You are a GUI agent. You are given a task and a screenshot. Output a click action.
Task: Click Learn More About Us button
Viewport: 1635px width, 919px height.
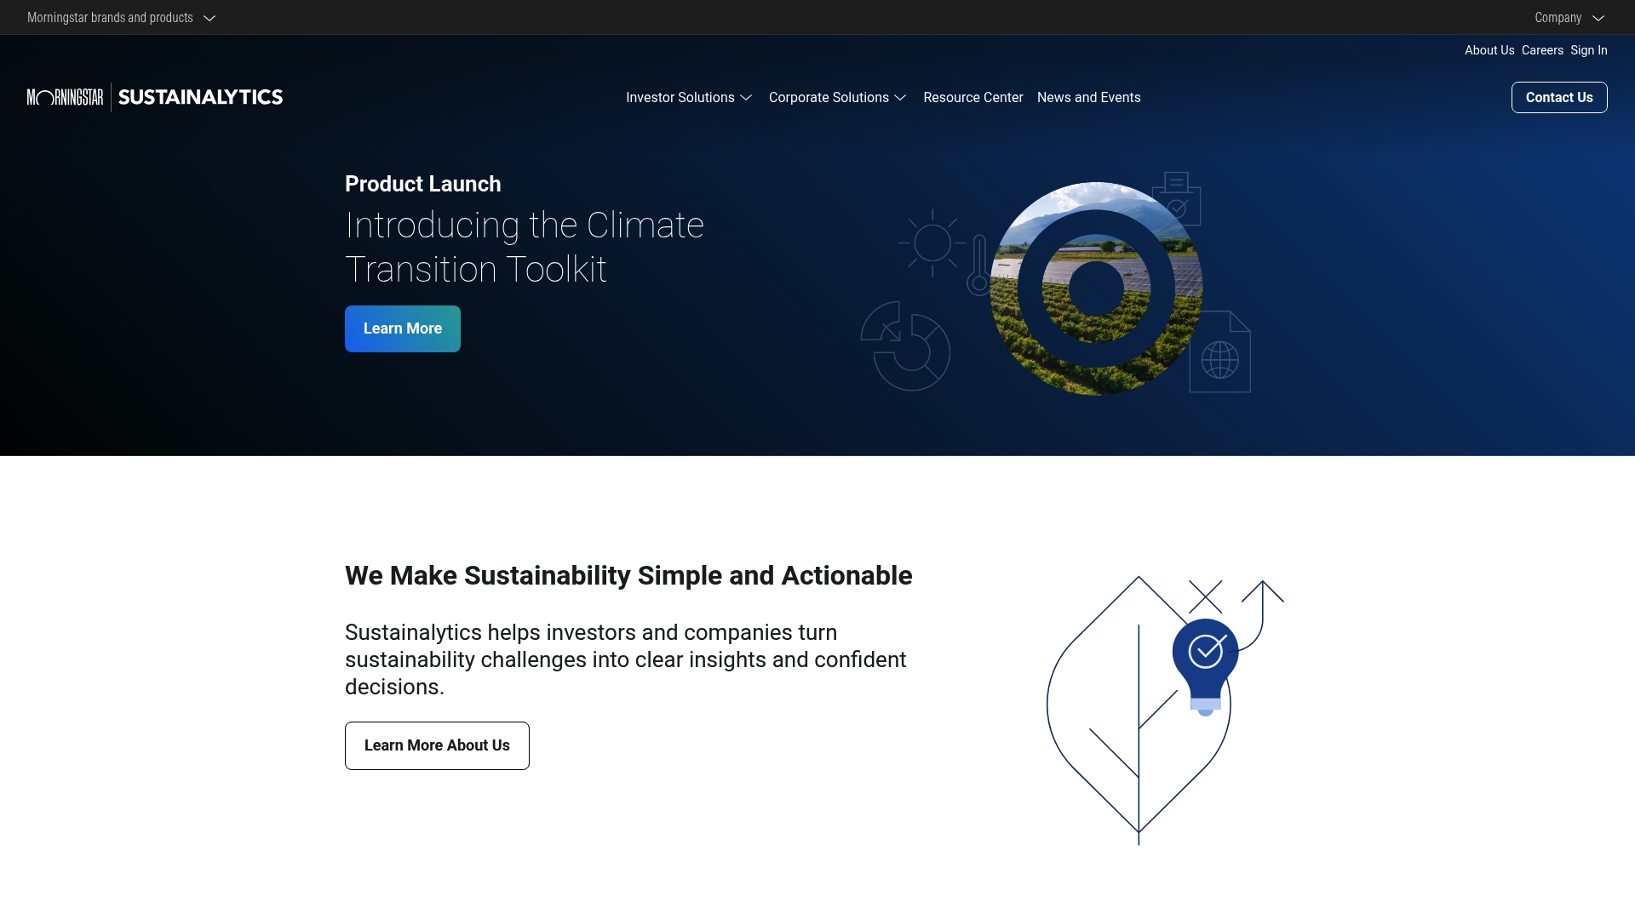437,745
